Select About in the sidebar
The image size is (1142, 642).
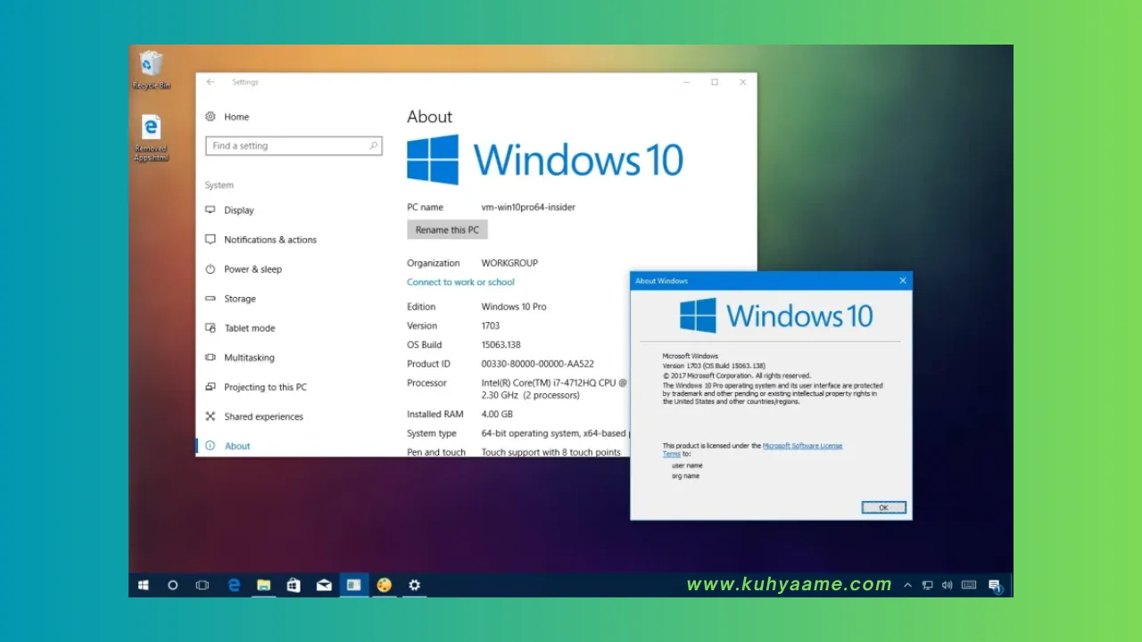pos(228,446)
